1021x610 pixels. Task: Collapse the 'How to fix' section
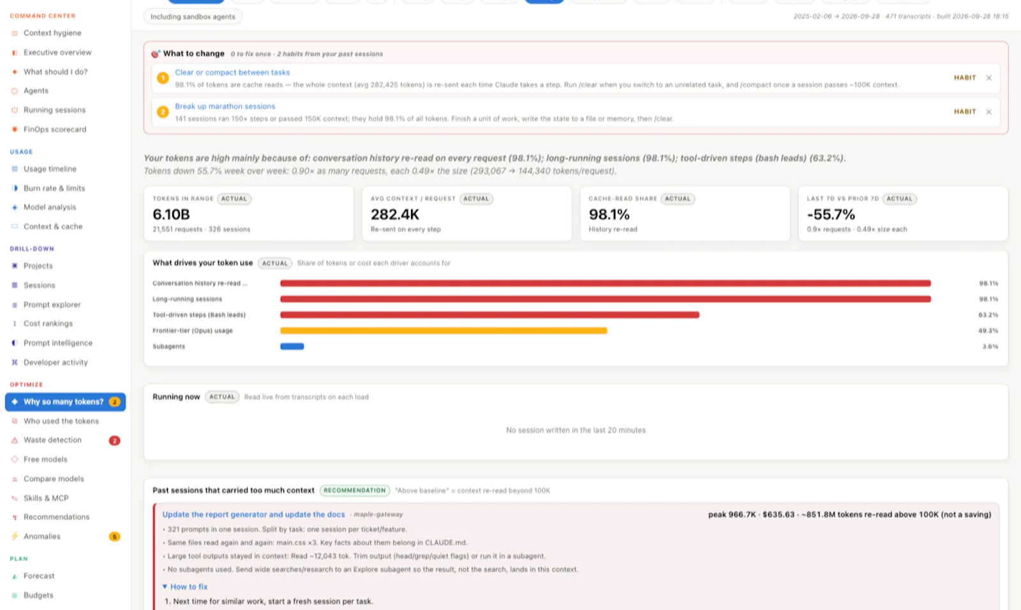[185, 586]
